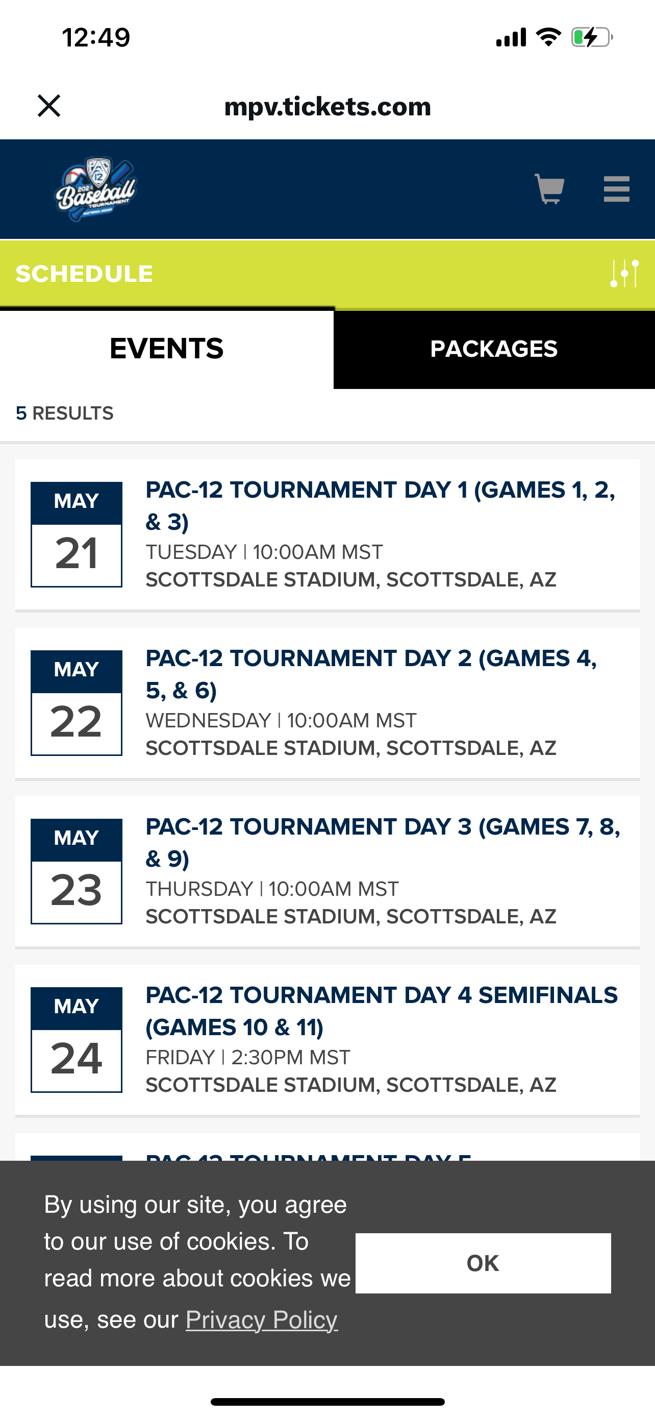This screenshot has width=655, height=1418.
Task: Tap the May 23 date badge
Action: tap(77, 871)
